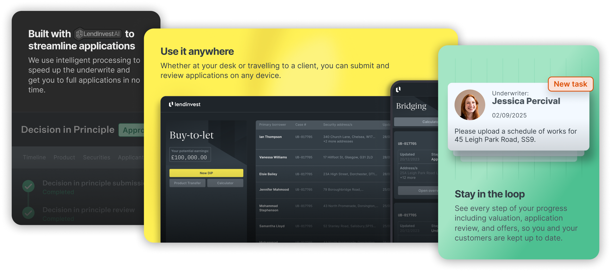Open the Calculator under Buy-to-let
Screen dimensions: 611x272
point(225,183)
